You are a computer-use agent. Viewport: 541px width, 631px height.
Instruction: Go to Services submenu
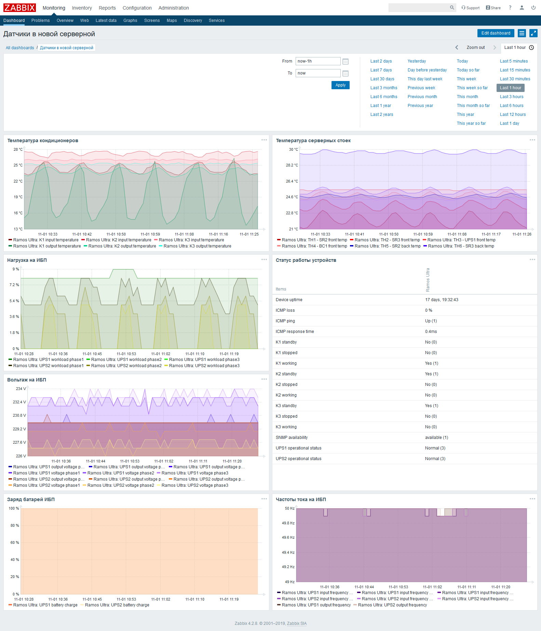[217, 21]
